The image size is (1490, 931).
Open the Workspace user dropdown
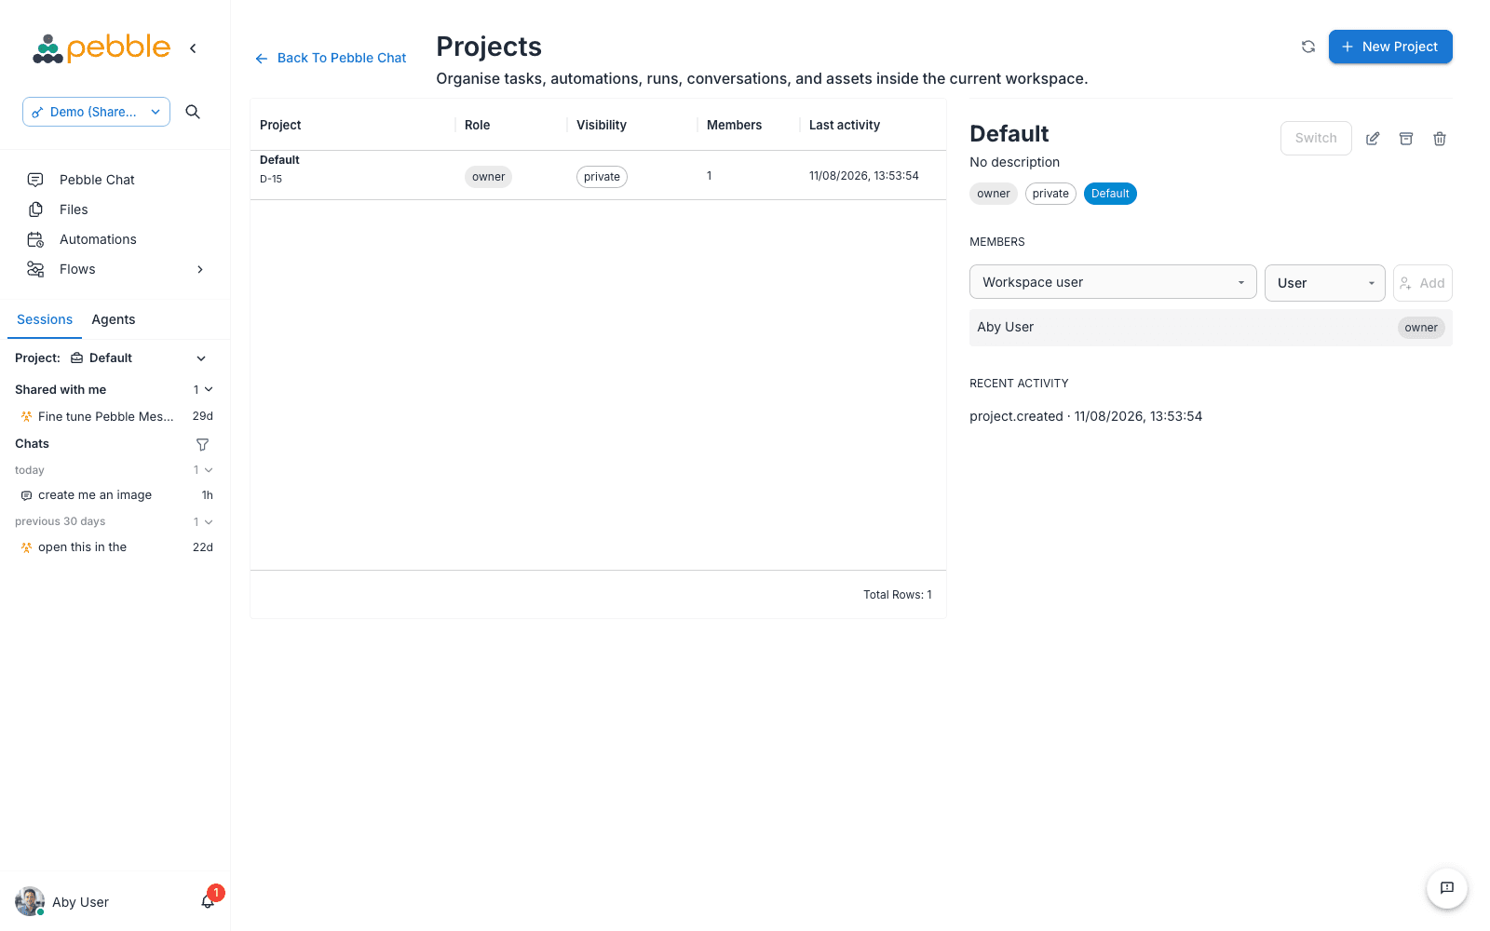click(x=1113, y=282)
